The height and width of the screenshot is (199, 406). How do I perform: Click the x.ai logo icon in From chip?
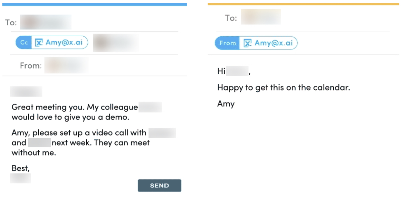[248, 43]
